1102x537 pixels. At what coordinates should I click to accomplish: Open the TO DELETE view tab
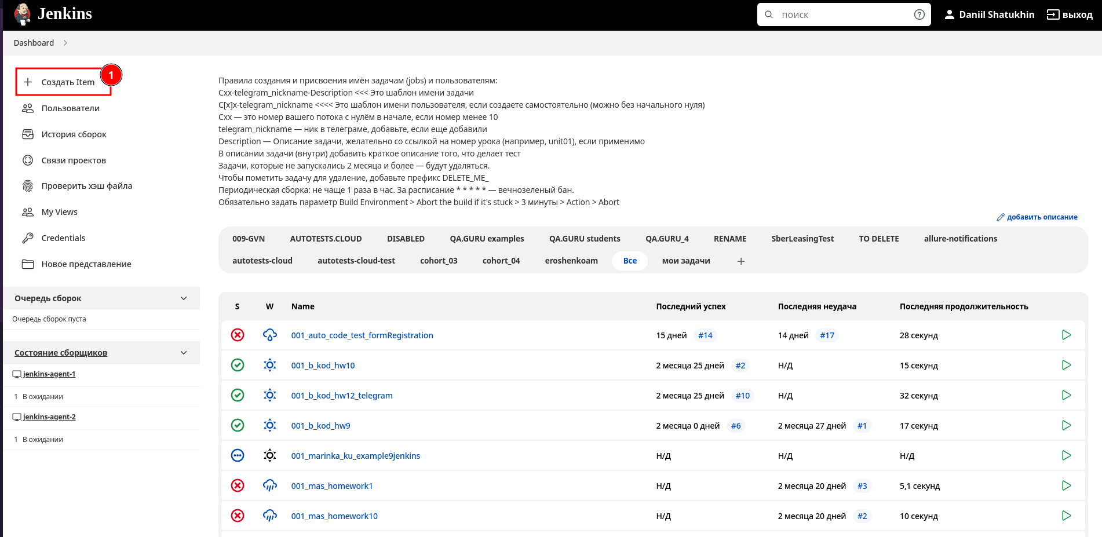[878, 239]
